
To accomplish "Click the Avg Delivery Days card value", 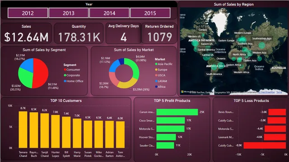I will click(x=123, y=37).
